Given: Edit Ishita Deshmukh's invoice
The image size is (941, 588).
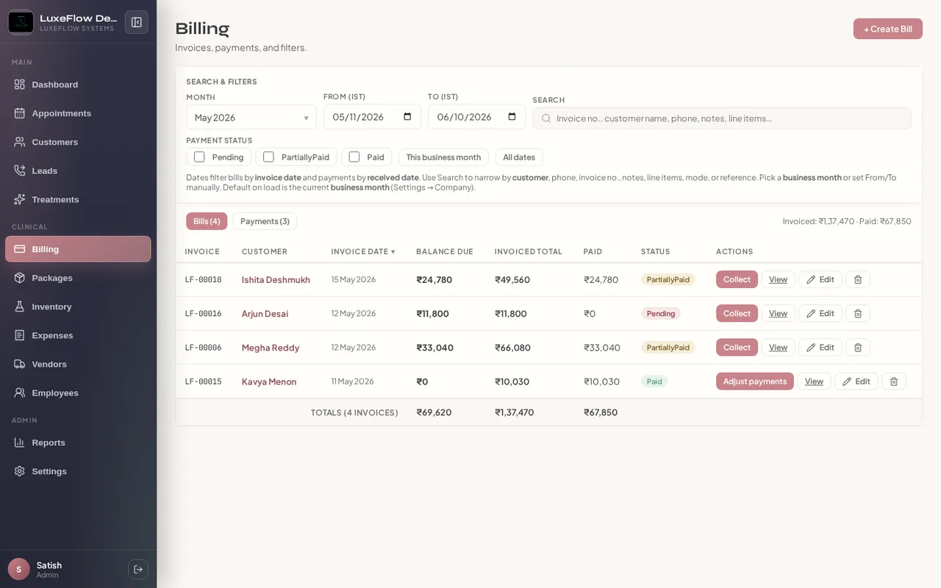Looking at the screenshot, I should tap(820, 279).
